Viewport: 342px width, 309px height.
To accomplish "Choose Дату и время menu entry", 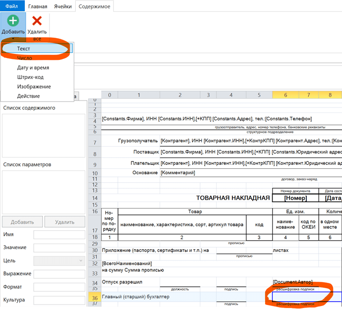I will point(37,67).
